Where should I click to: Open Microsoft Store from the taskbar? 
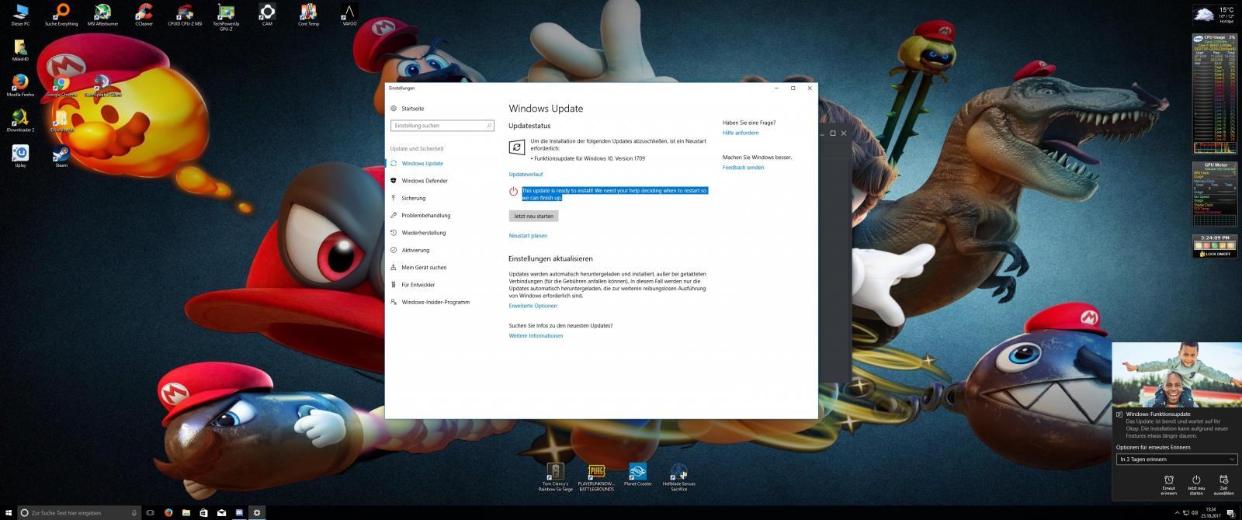(x=204, y=512)
